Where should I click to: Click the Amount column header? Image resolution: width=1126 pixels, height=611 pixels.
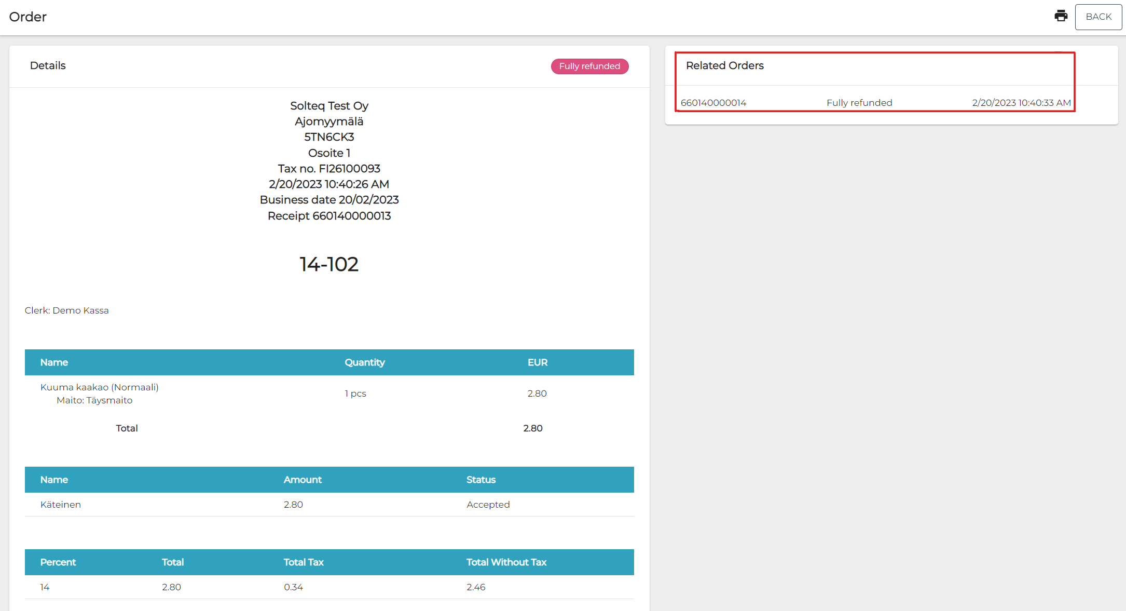[x=303, y=480]
